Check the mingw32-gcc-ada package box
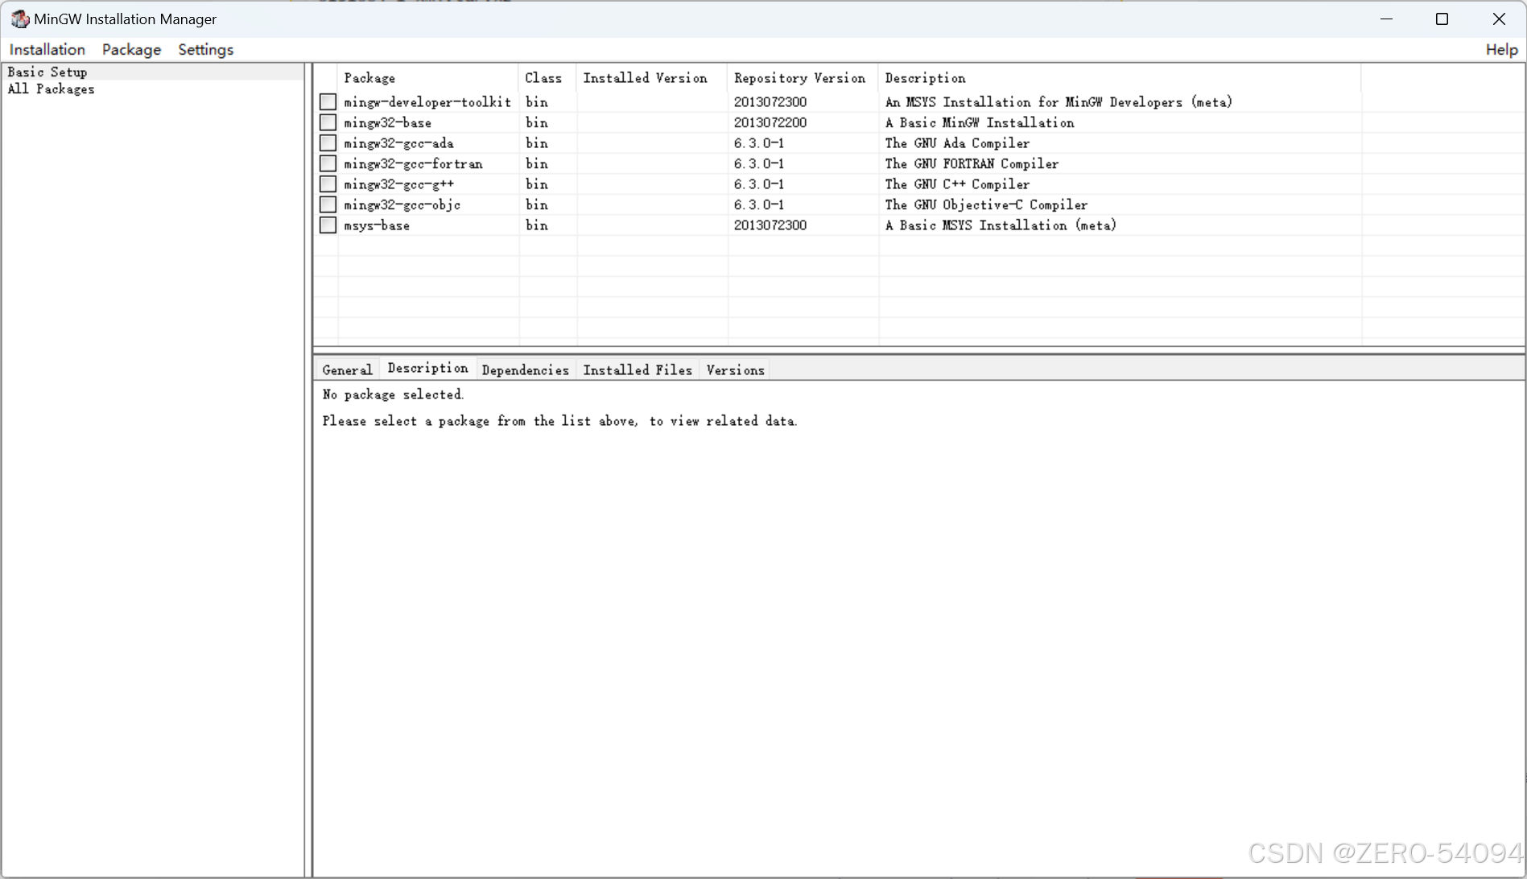The width and height of the screenshot is (1527, 879). pos(328,142)
